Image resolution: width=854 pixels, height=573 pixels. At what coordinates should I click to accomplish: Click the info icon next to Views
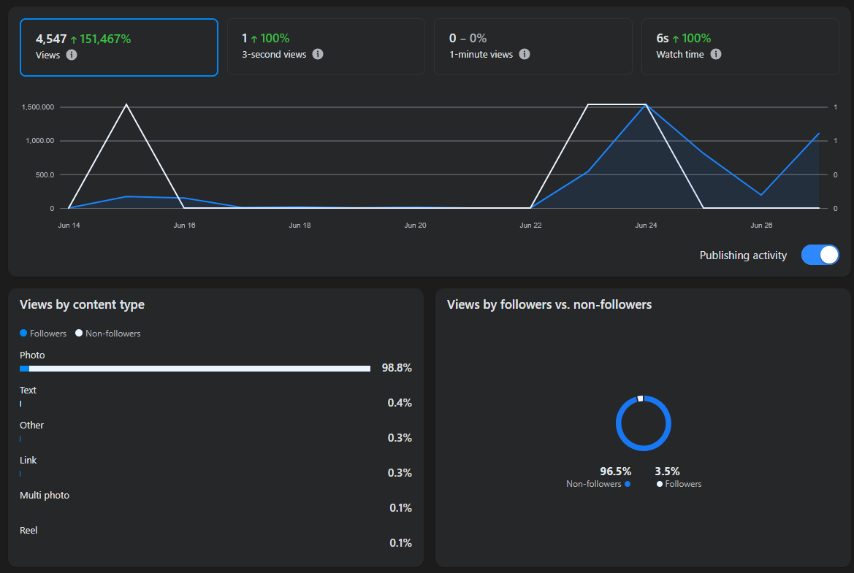72,55
